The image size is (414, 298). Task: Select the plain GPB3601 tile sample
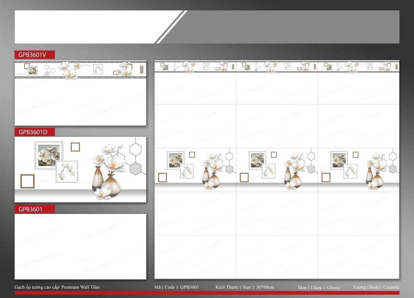tap(81, 247)
